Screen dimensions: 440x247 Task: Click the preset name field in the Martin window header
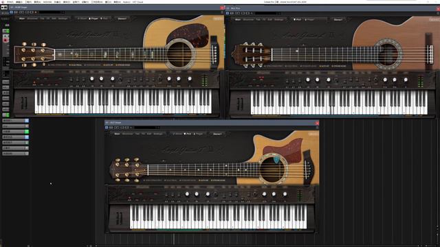tap(50, 12)
